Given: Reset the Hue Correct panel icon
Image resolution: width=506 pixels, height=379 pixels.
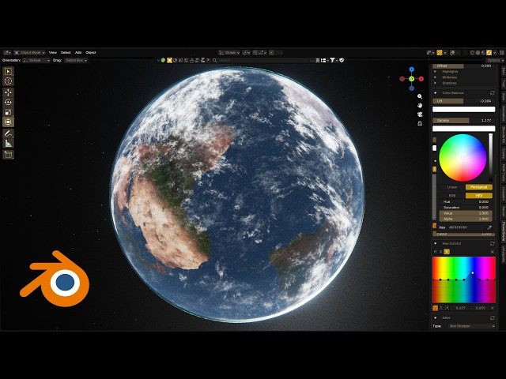Looking at the screenshot, I should click(x=492, y=243).
